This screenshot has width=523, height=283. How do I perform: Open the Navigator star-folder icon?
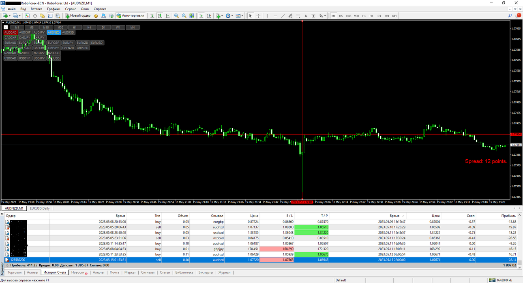[42, 16]
